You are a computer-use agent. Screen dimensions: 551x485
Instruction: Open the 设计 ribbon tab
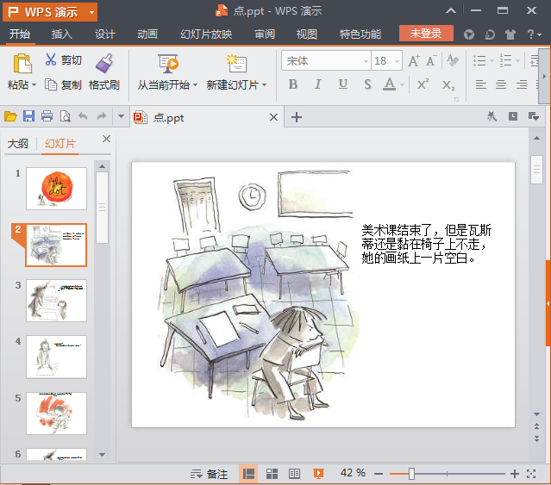coord(104,34)
